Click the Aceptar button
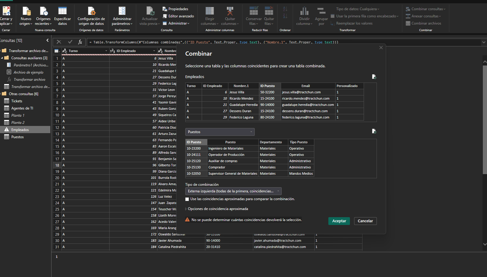Screen dimensions: 487x277 (339, 221)
